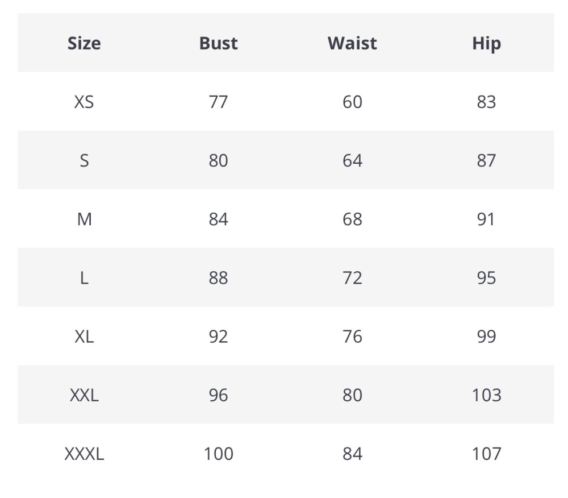Click the XL hip value 99
This screenshot has height=498, width=568.
(486, 336)
